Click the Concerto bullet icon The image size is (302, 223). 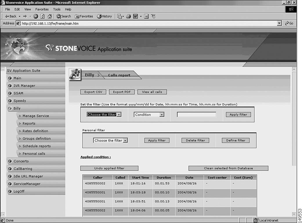10,161
